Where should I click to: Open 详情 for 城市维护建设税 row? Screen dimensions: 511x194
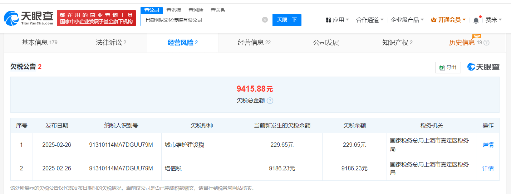488,145
